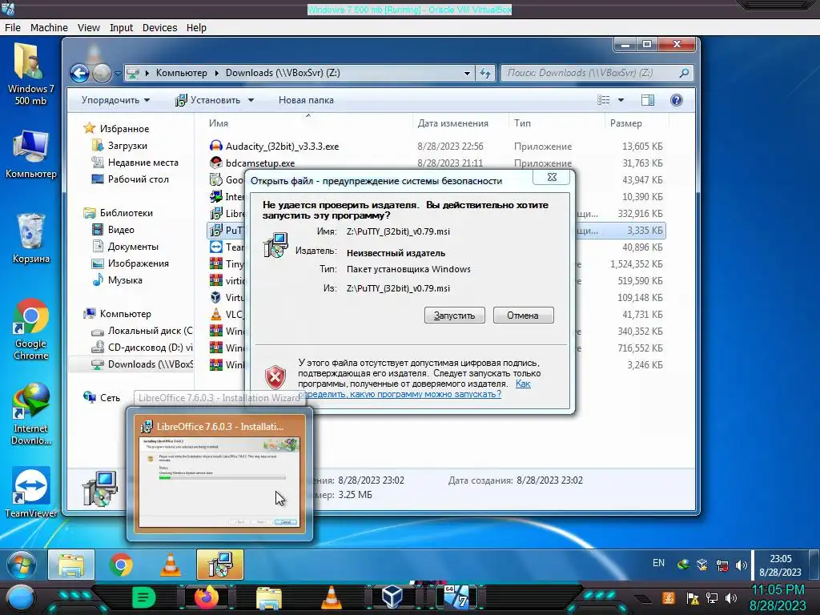Open the Упорядочить dropdown menu
Image resolution: width=820 pixels, height=615 pixels.
tap(115, 100)
